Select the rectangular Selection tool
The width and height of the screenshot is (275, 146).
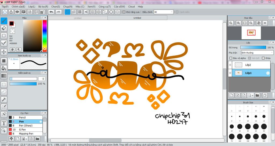[x=4, y=84]
